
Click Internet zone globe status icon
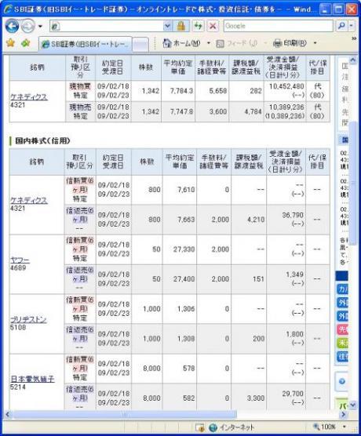tap(213, 427)
